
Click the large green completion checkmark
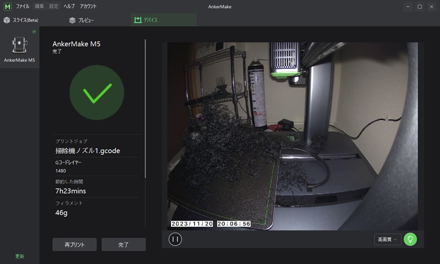coord(97,92)
